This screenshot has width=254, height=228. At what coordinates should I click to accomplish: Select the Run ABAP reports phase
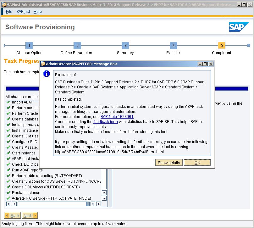pyautogui.click(x=27, y=170)
